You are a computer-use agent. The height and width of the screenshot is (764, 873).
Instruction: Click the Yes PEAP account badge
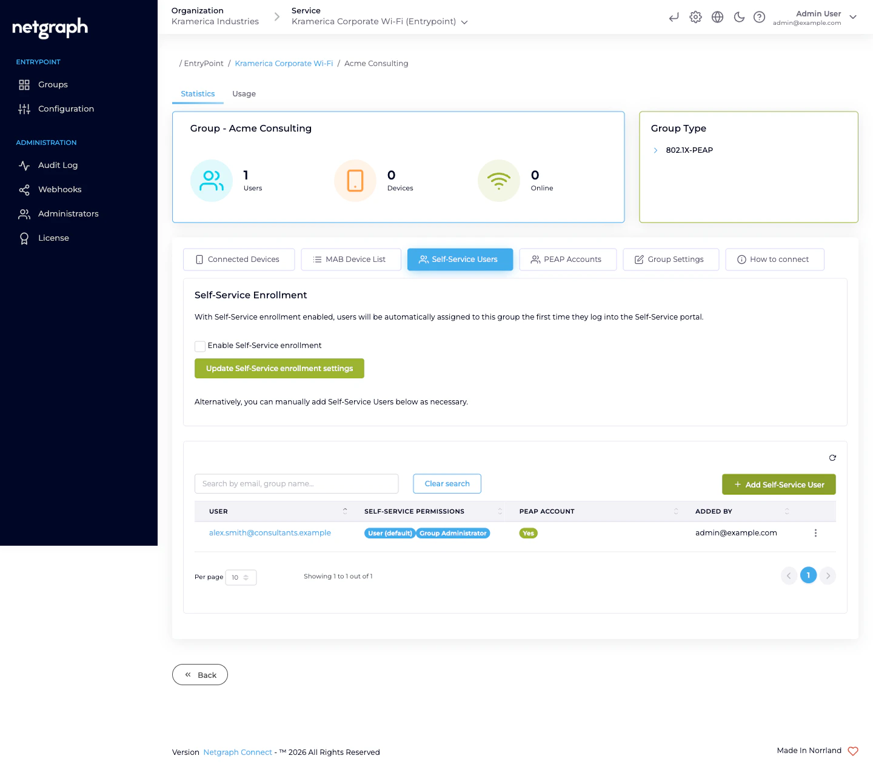click(x=529, y=534)
